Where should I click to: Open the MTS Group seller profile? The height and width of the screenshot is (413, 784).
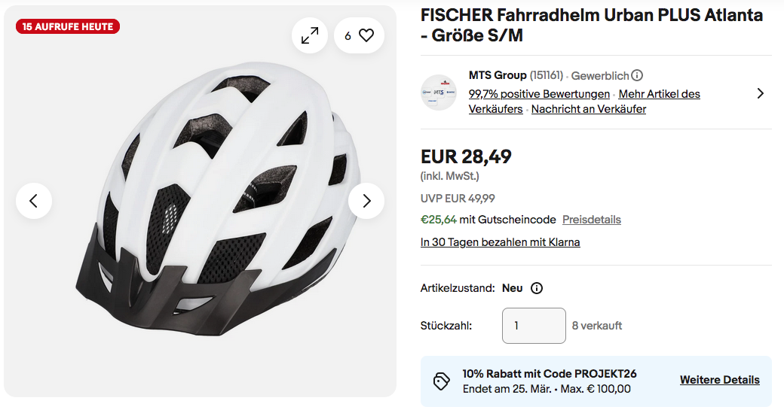498,75
